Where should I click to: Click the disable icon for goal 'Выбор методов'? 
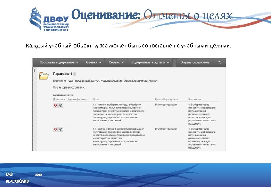pyautogui.click(x=61, y=129)
